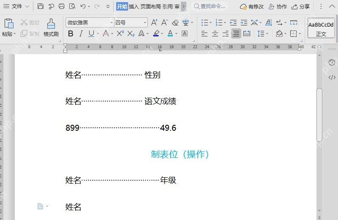Clear formatting with eraser icon
The image size is (338, 220).
[x=175, y=22]
